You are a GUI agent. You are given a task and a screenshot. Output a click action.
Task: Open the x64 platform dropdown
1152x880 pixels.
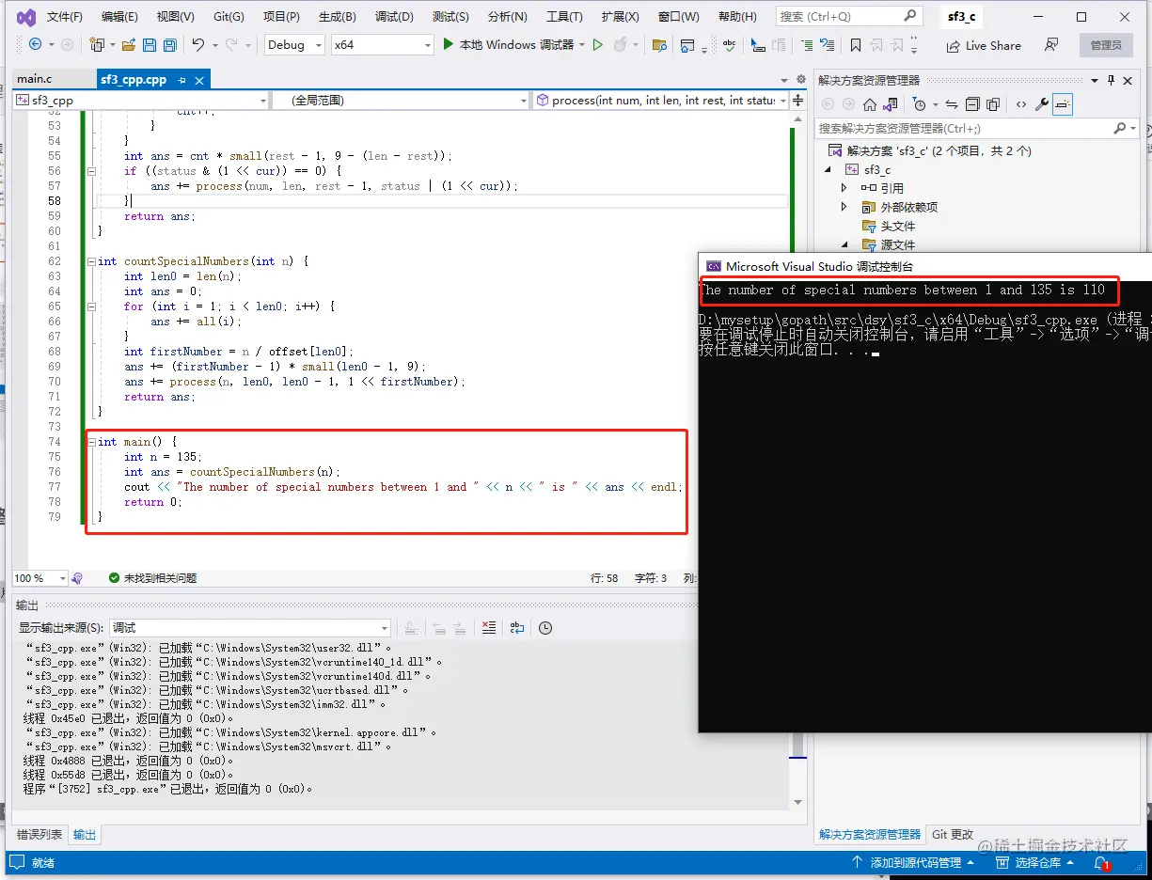click(x=383, y=45)
